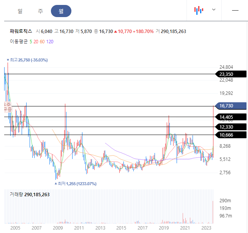Switch to the weekly 주 chart tab
The width and height of the screenshot is (248, 233).
[x=41, y=11]
